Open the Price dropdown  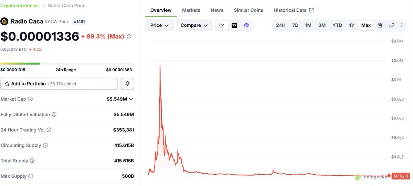coord(160,25)
